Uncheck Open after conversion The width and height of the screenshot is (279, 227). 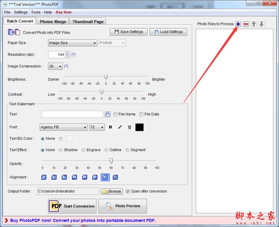click(128, 191)
